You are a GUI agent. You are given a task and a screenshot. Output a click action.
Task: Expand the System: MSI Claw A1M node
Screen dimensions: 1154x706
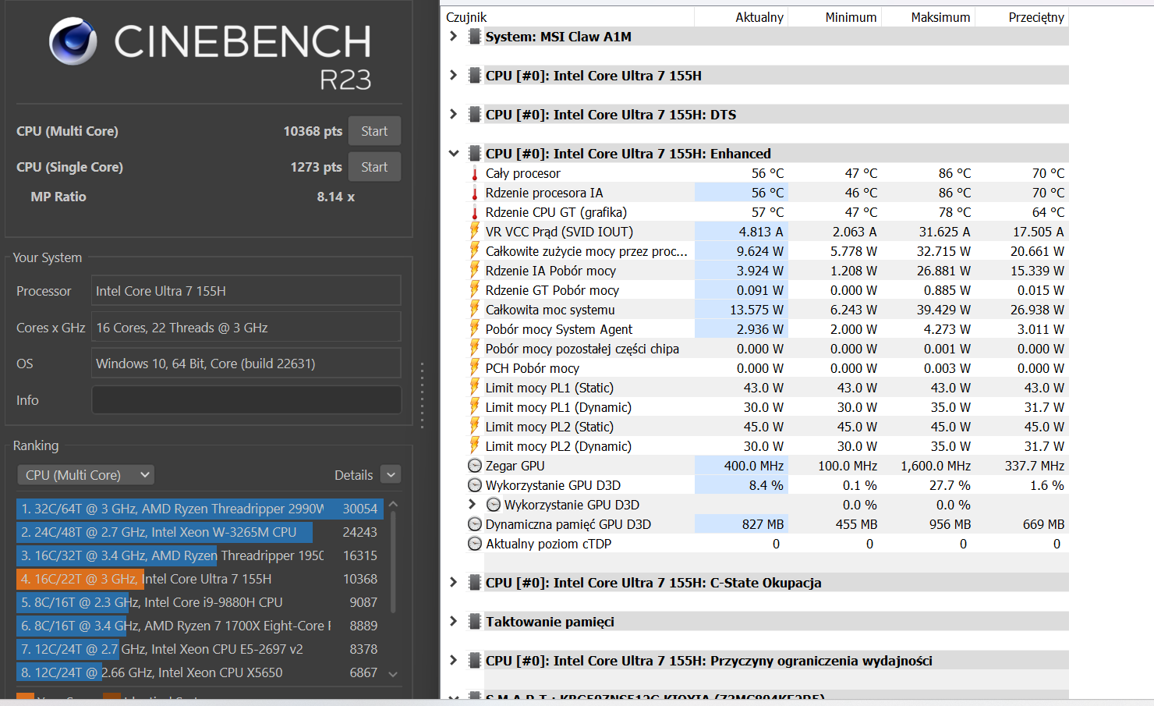[453, 37]
